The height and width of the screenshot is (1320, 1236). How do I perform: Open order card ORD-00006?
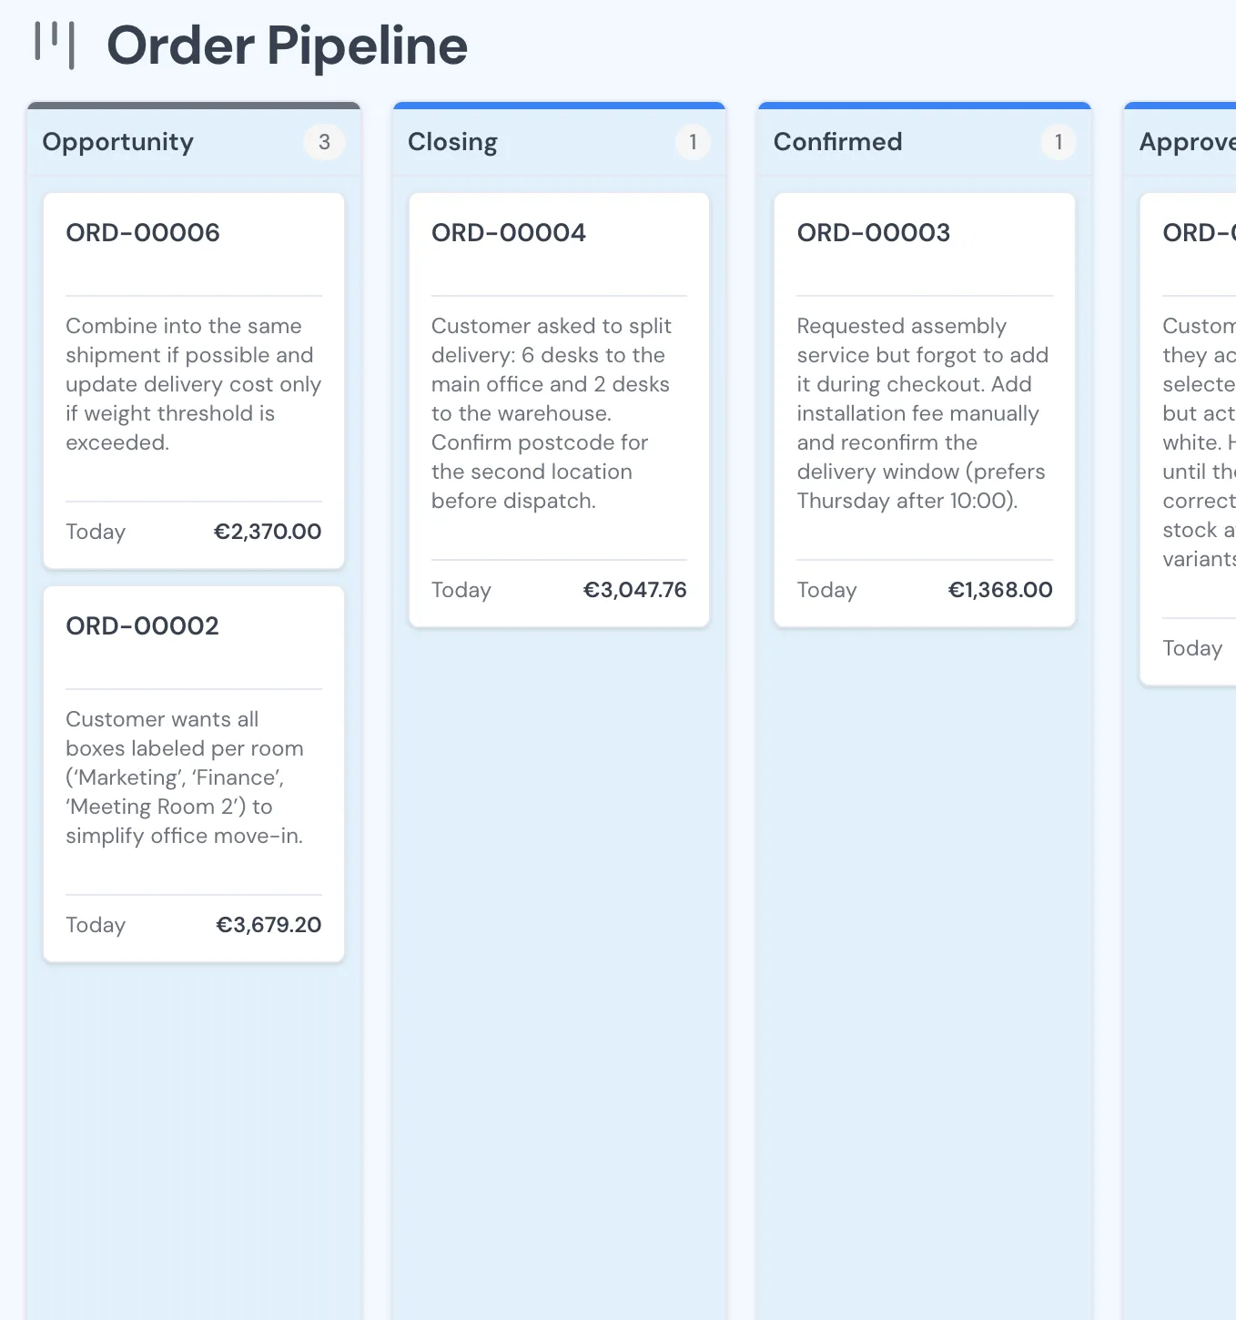pos(194,381)
